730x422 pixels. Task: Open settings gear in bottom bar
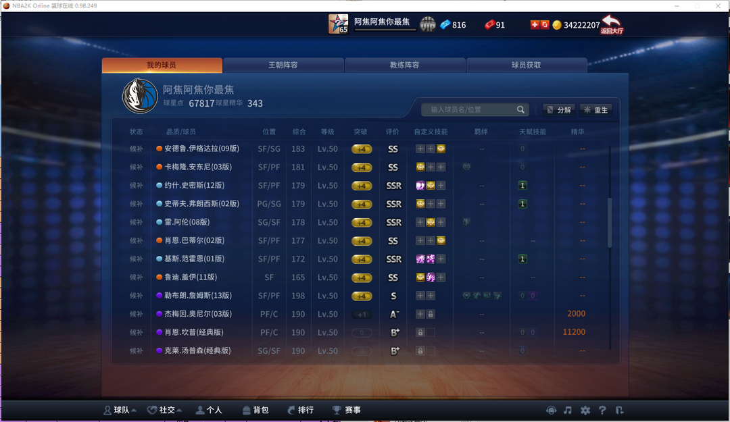click(x=585, y=410)
